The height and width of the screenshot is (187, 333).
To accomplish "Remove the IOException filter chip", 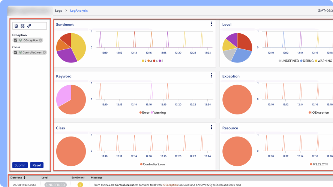I will coord(40,40).
